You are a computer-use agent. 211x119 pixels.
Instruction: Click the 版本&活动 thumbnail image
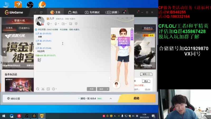point(19,85)
